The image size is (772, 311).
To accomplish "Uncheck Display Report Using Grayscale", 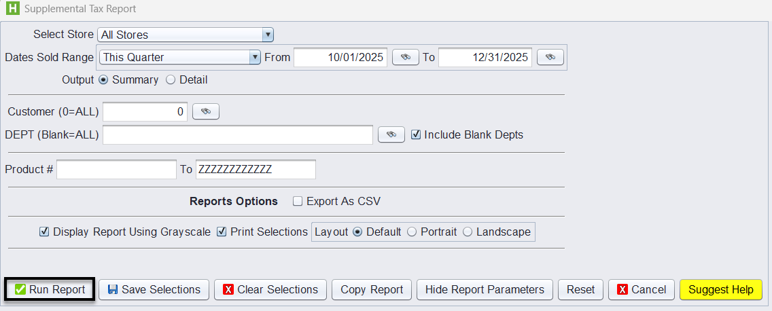I will click(44, 232).
